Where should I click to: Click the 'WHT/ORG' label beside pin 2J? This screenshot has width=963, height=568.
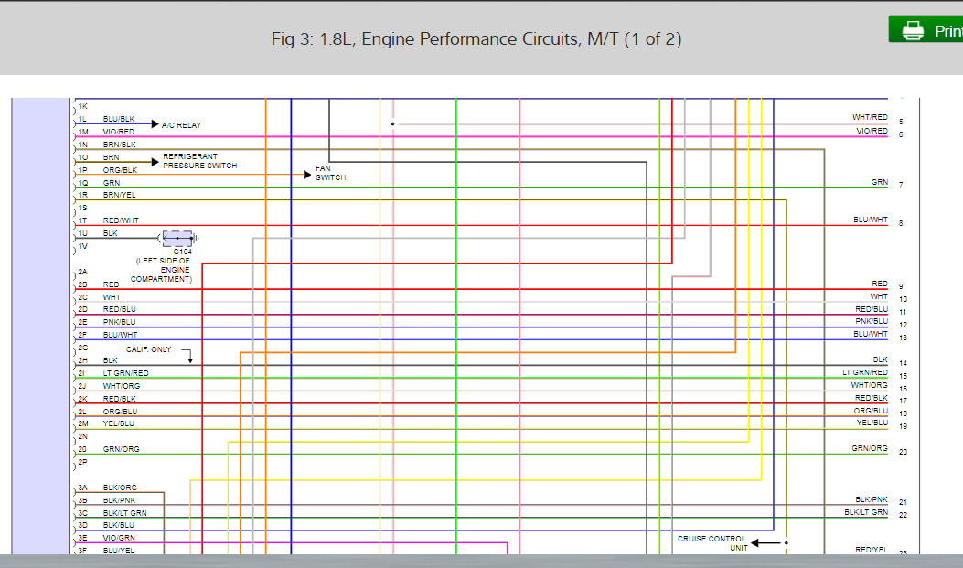click(x=122, y=386)
